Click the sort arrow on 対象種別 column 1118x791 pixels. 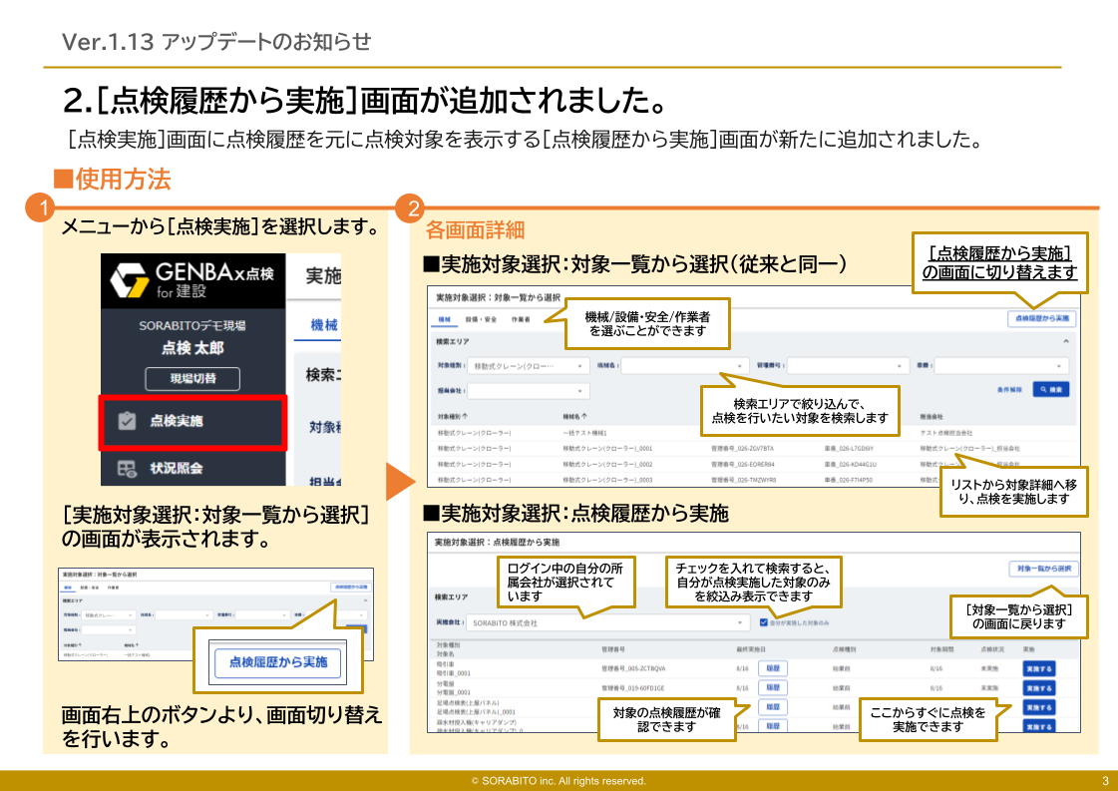[465, 415]
